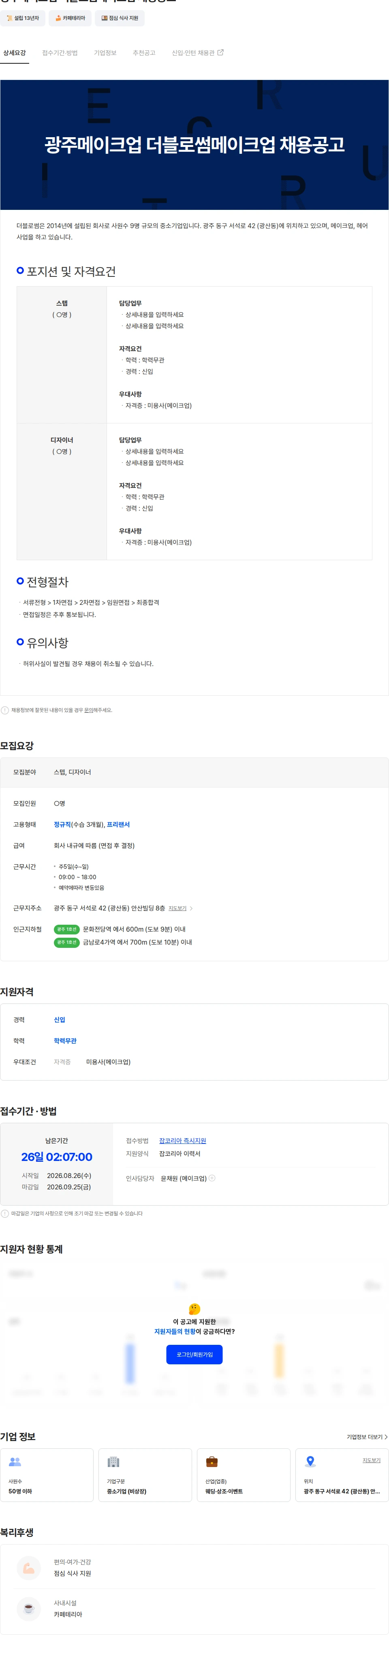Click the 위치 map pin icon
This screenshot has width=389, height=1657.
click(310, 1462)
